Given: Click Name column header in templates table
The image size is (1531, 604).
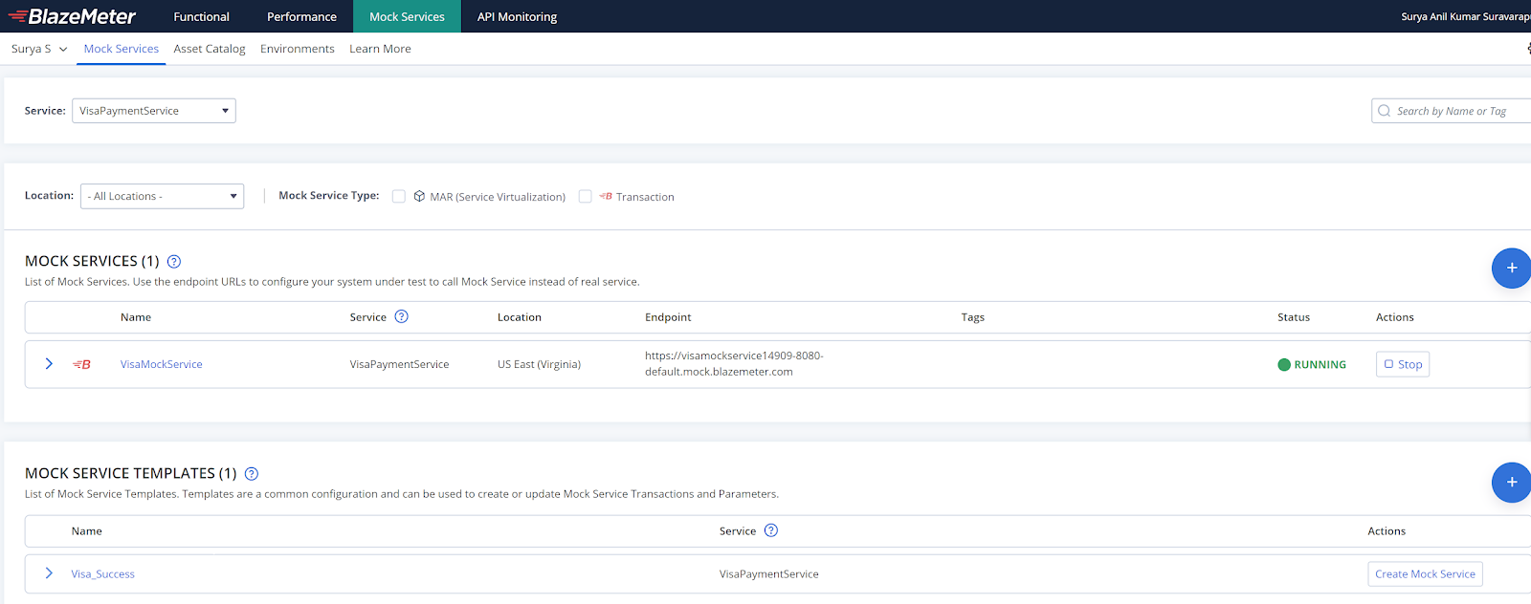Looking at the screenshot, I should click(x=86, y=531).
